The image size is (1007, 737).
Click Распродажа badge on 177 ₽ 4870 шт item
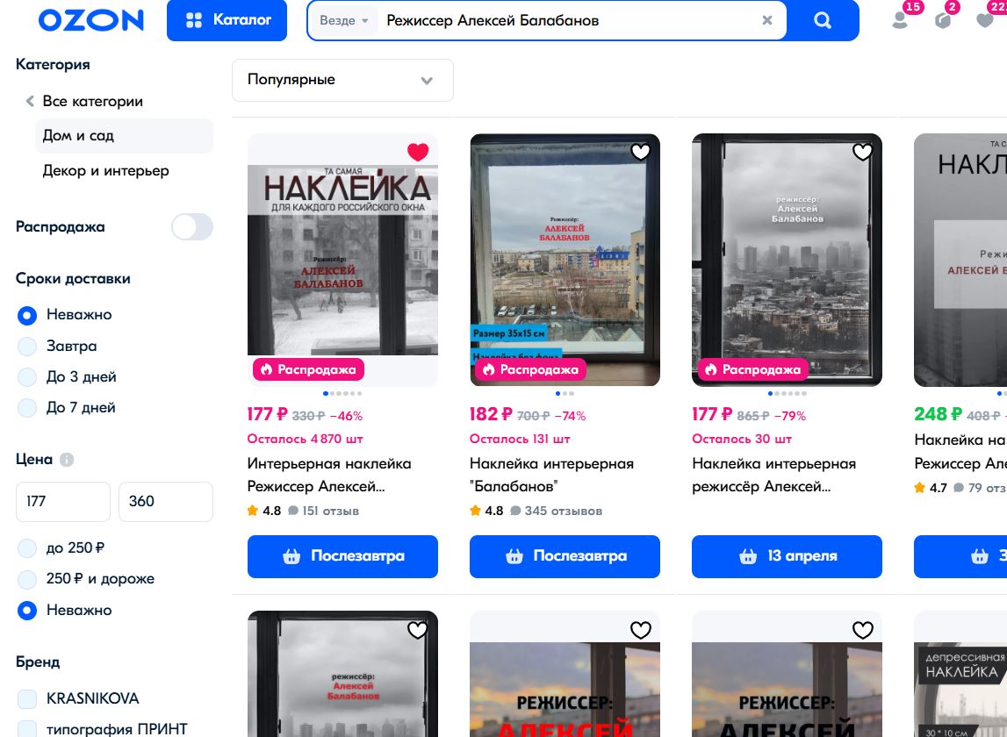click(x=308, y=369)
